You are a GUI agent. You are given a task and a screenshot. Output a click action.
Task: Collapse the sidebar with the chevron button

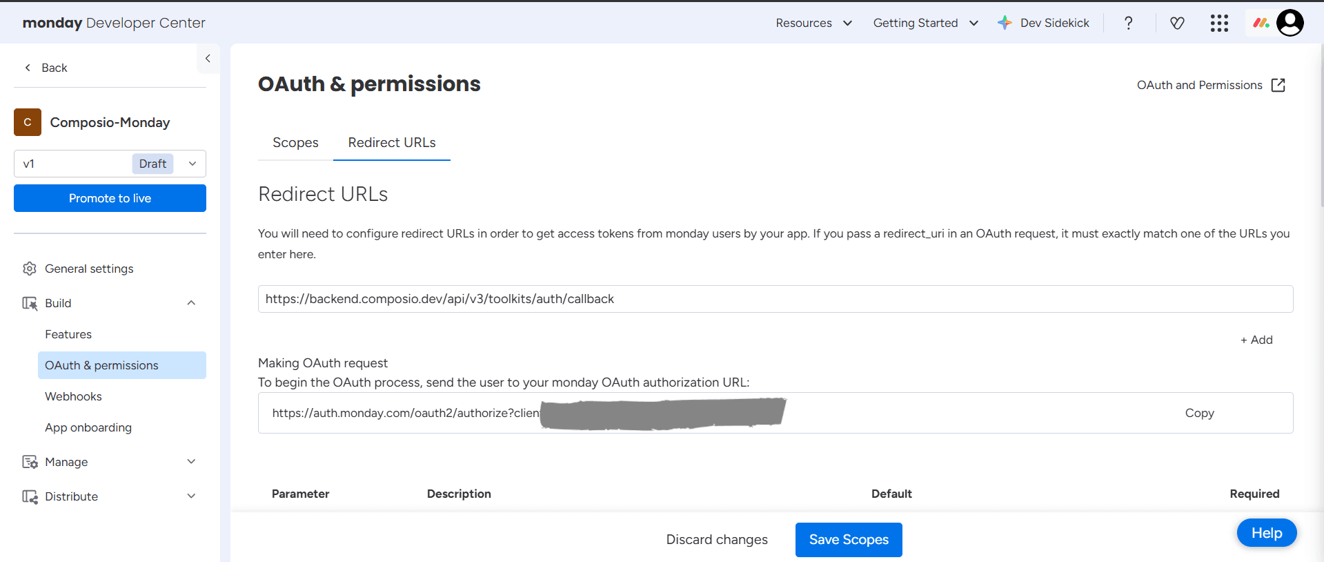pos(208,59)
